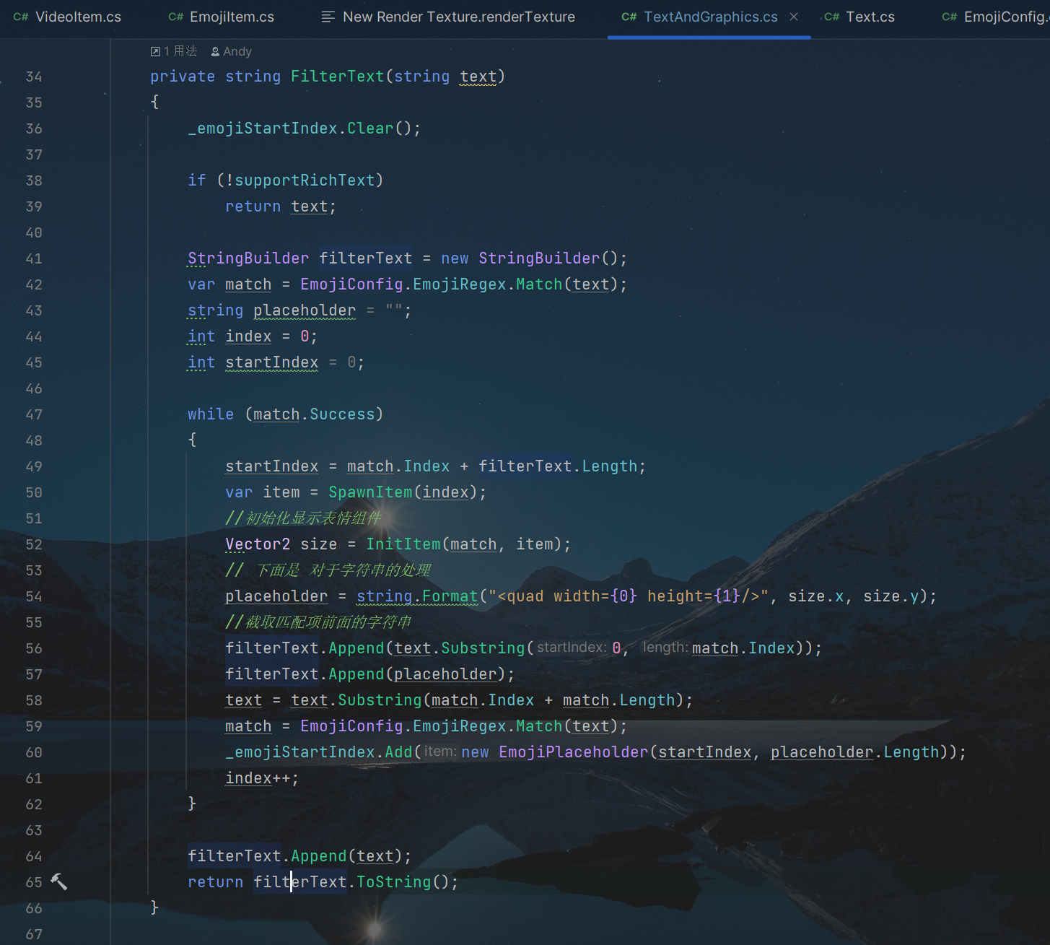Viewport: 1050px width, 945px height.
Task: Click the Andy author code lens
Action: [237, 51]
